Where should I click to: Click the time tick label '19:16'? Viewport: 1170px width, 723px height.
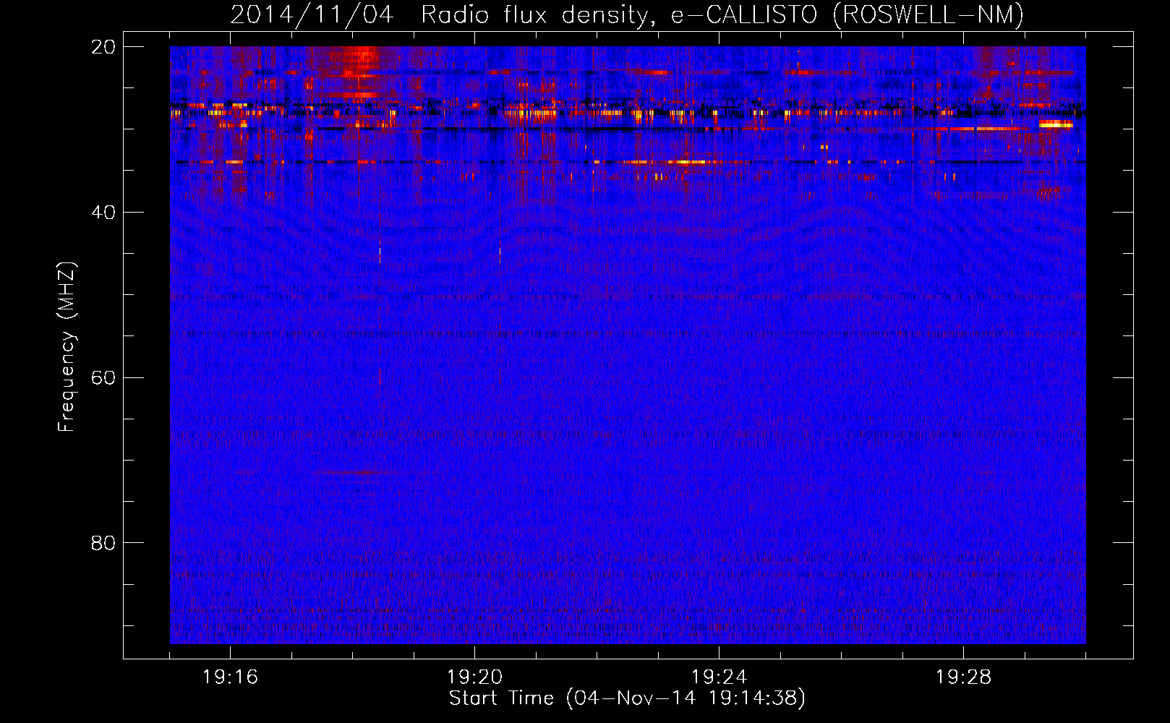(230, 677)
